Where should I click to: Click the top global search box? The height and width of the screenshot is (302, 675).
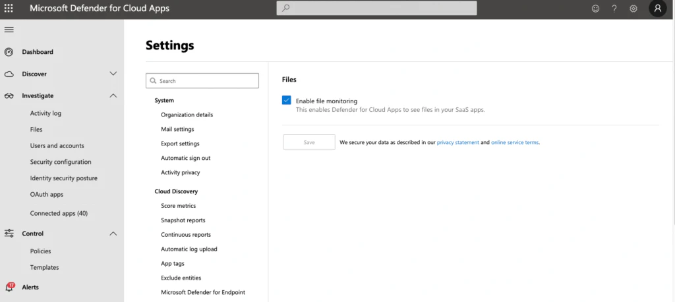[376, 8]
